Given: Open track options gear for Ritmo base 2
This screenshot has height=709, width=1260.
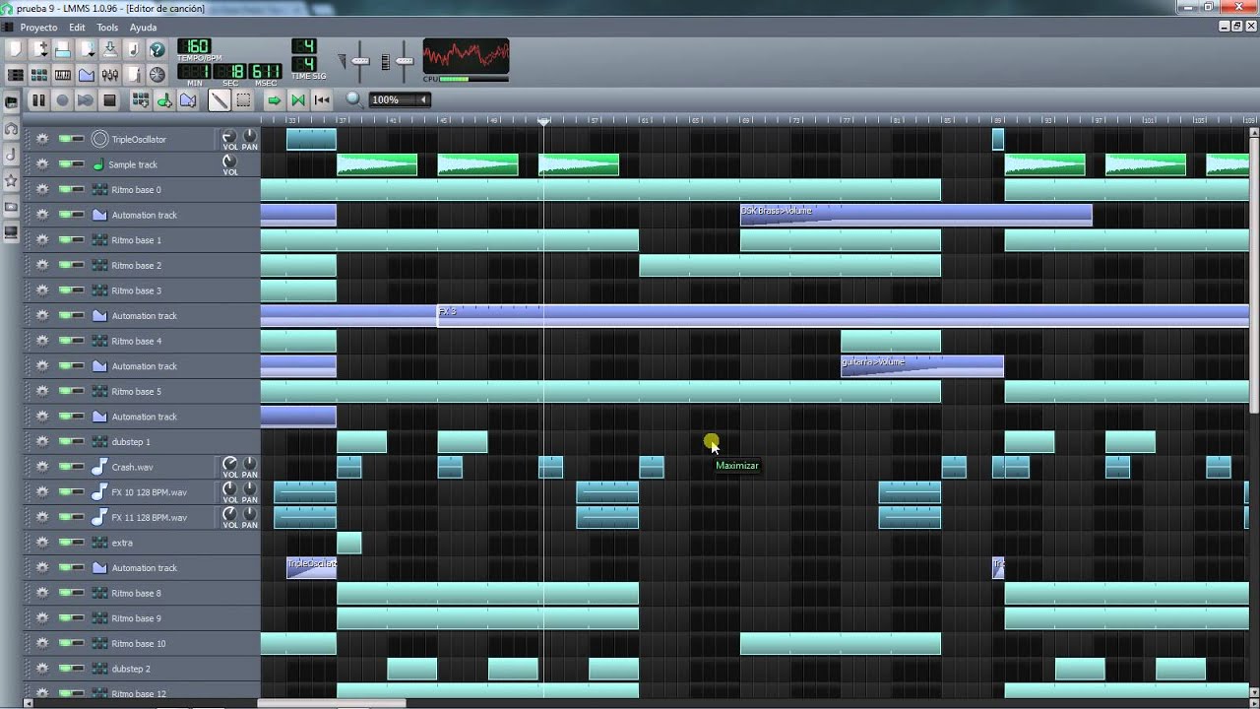Looking at the screenshot, I should pos(42,265).
